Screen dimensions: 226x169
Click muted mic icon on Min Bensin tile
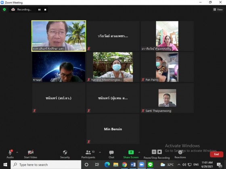point(89,142)
